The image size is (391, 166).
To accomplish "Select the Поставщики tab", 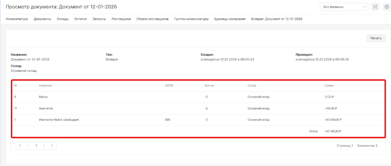I will click(121, 19).
